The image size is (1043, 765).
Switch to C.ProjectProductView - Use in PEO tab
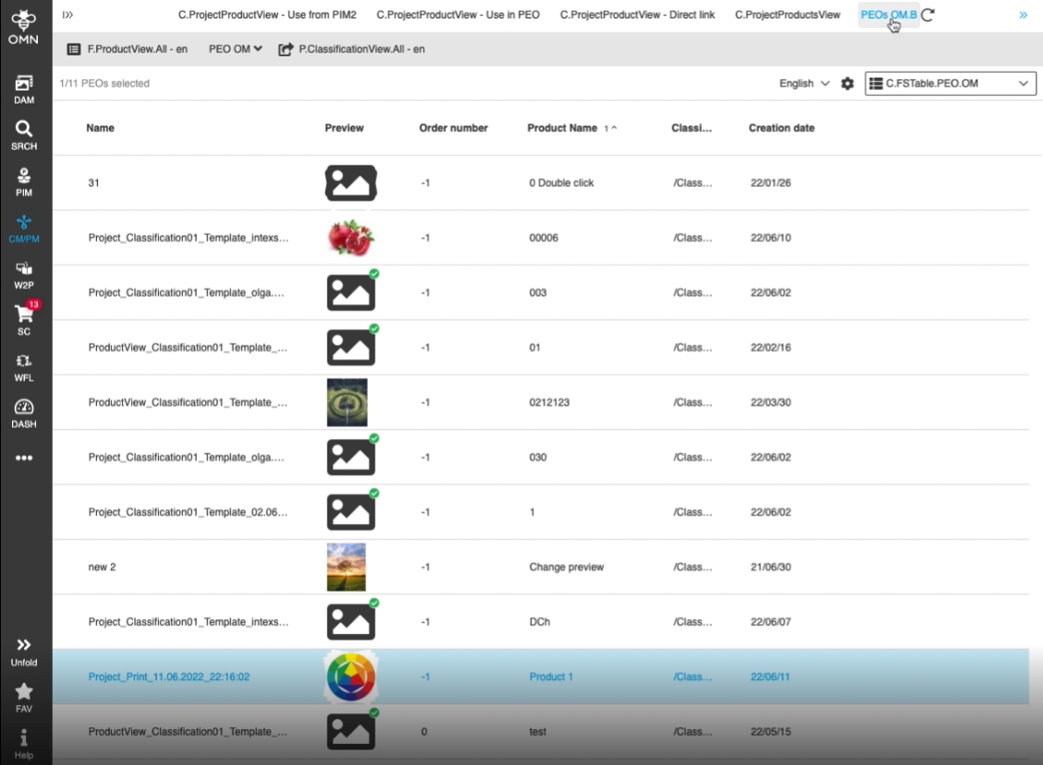click(x=459, y=15)
